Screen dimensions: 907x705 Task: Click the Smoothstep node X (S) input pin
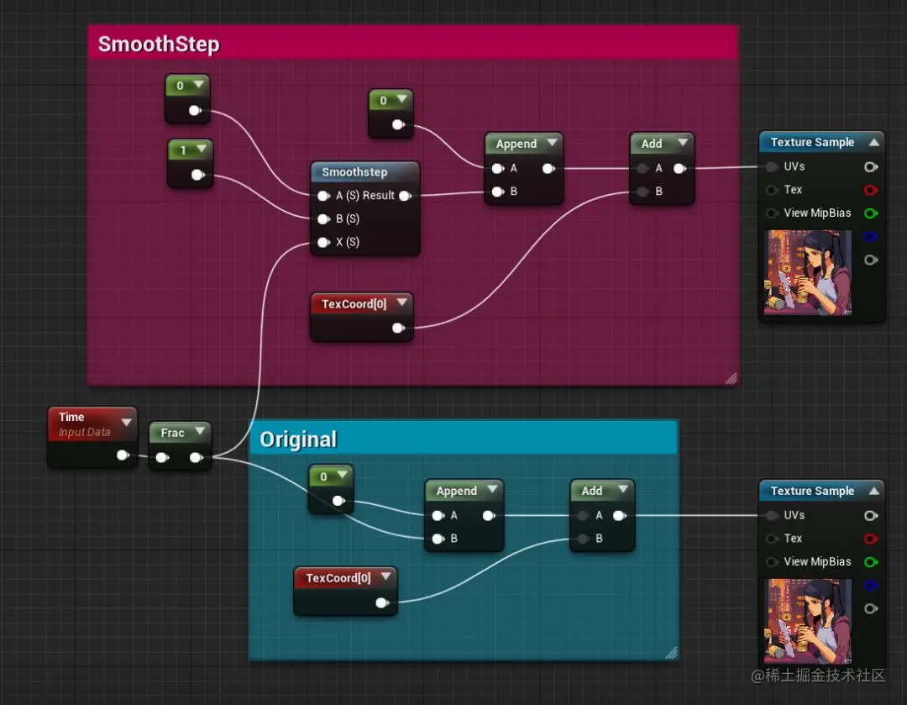point(323,242)
